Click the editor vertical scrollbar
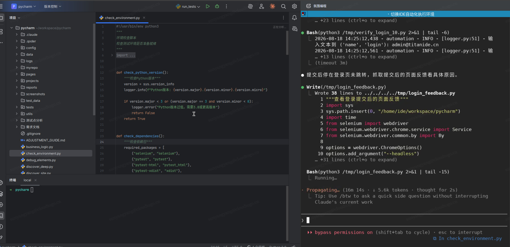This screenshot has width=510, height=247. pyautogui.click(x=287, y=43)
